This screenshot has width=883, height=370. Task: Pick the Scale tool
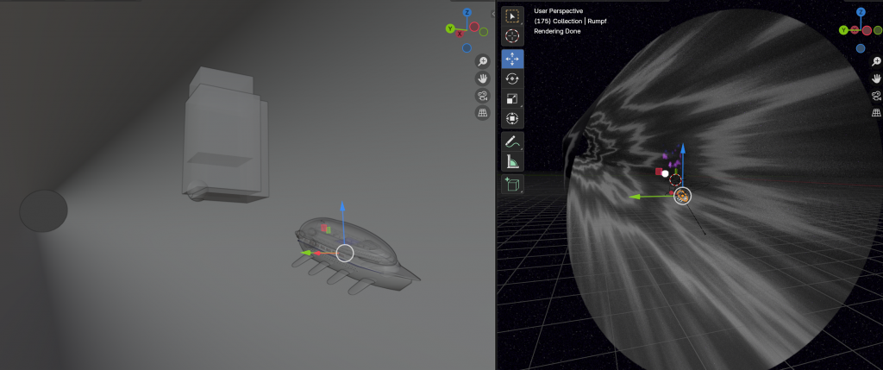[512, 98]
